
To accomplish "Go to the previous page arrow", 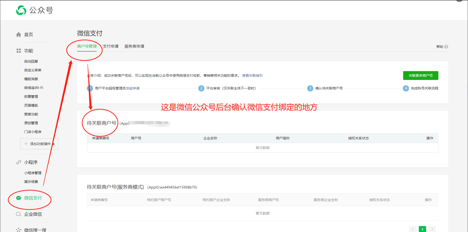I will tap(412, 229).
